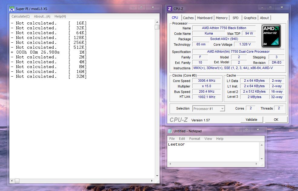The image size is (298, 191).
Task: Click the AMD Athlon X2 processor logo
Action: tap(271, 36)
